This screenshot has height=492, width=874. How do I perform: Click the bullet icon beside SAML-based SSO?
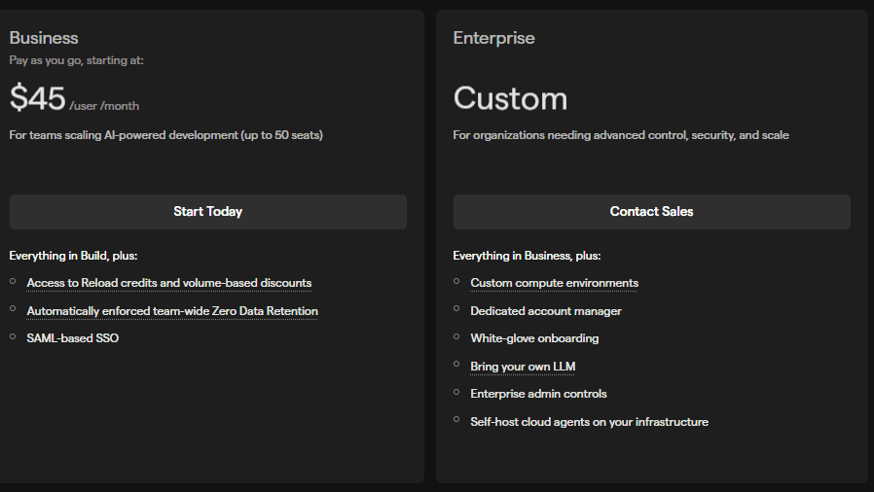[13, 336]
